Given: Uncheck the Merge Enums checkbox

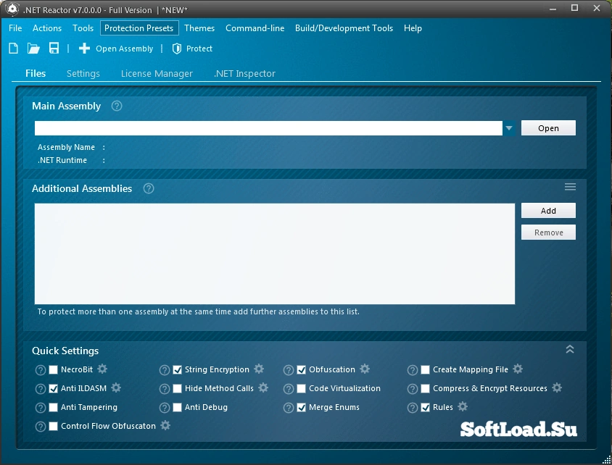Looking at the screenshot, I should (x=302, y=407).
